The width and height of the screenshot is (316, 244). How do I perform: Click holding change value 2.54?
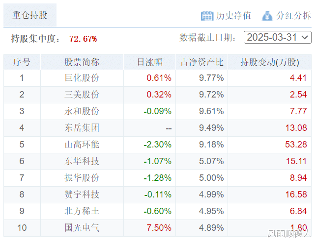[x=298, y=95]
